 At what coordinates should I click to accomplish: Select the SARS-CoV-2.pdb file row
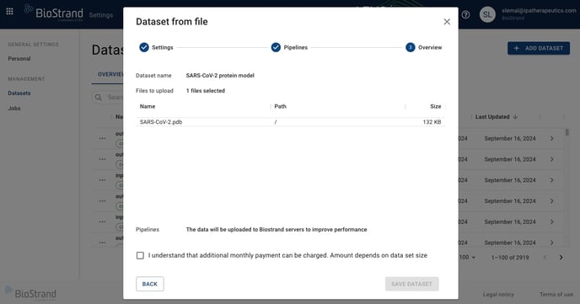290,122
